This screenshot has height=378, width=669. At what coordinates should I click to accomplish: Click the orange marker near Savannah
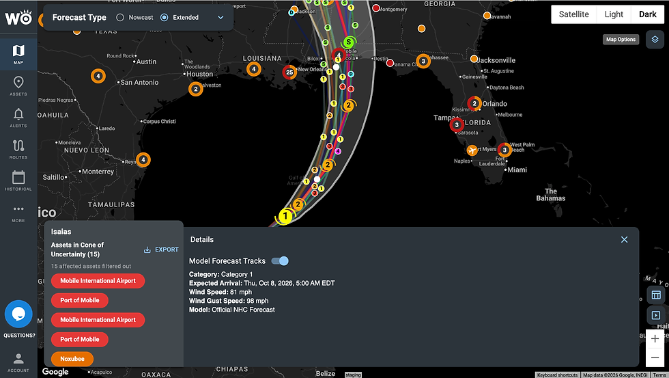pos(487,15)
